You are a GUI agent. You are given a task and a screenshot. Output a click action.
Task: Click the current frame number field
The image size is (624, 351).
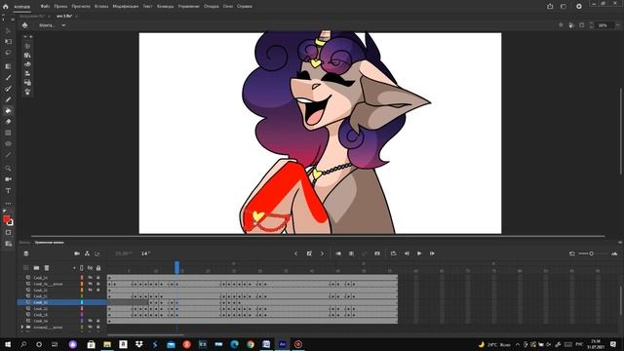145,253
